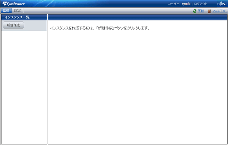Click the instance creation instruction text
228x145 pixels.
[x=100, y=28]
